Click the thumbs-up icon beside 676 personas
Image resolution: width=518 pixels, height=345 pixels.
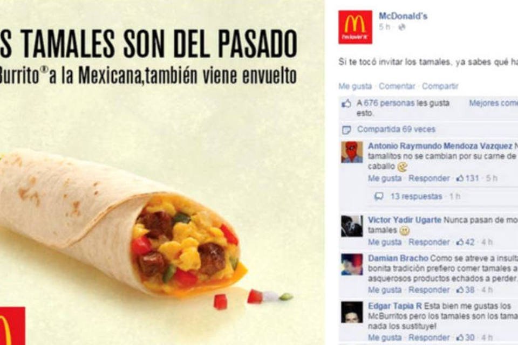click(346, 103)
